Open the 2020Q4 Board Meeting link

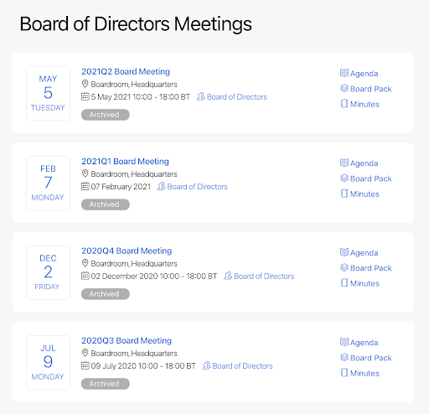tap(127, 251)
